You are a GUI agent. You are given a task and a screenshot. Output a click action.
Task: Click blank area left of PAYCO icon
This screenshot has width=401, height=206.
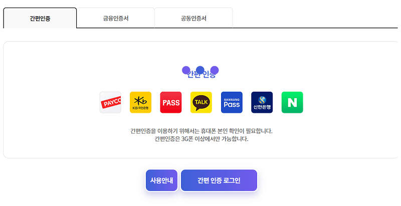pos(51,102)
